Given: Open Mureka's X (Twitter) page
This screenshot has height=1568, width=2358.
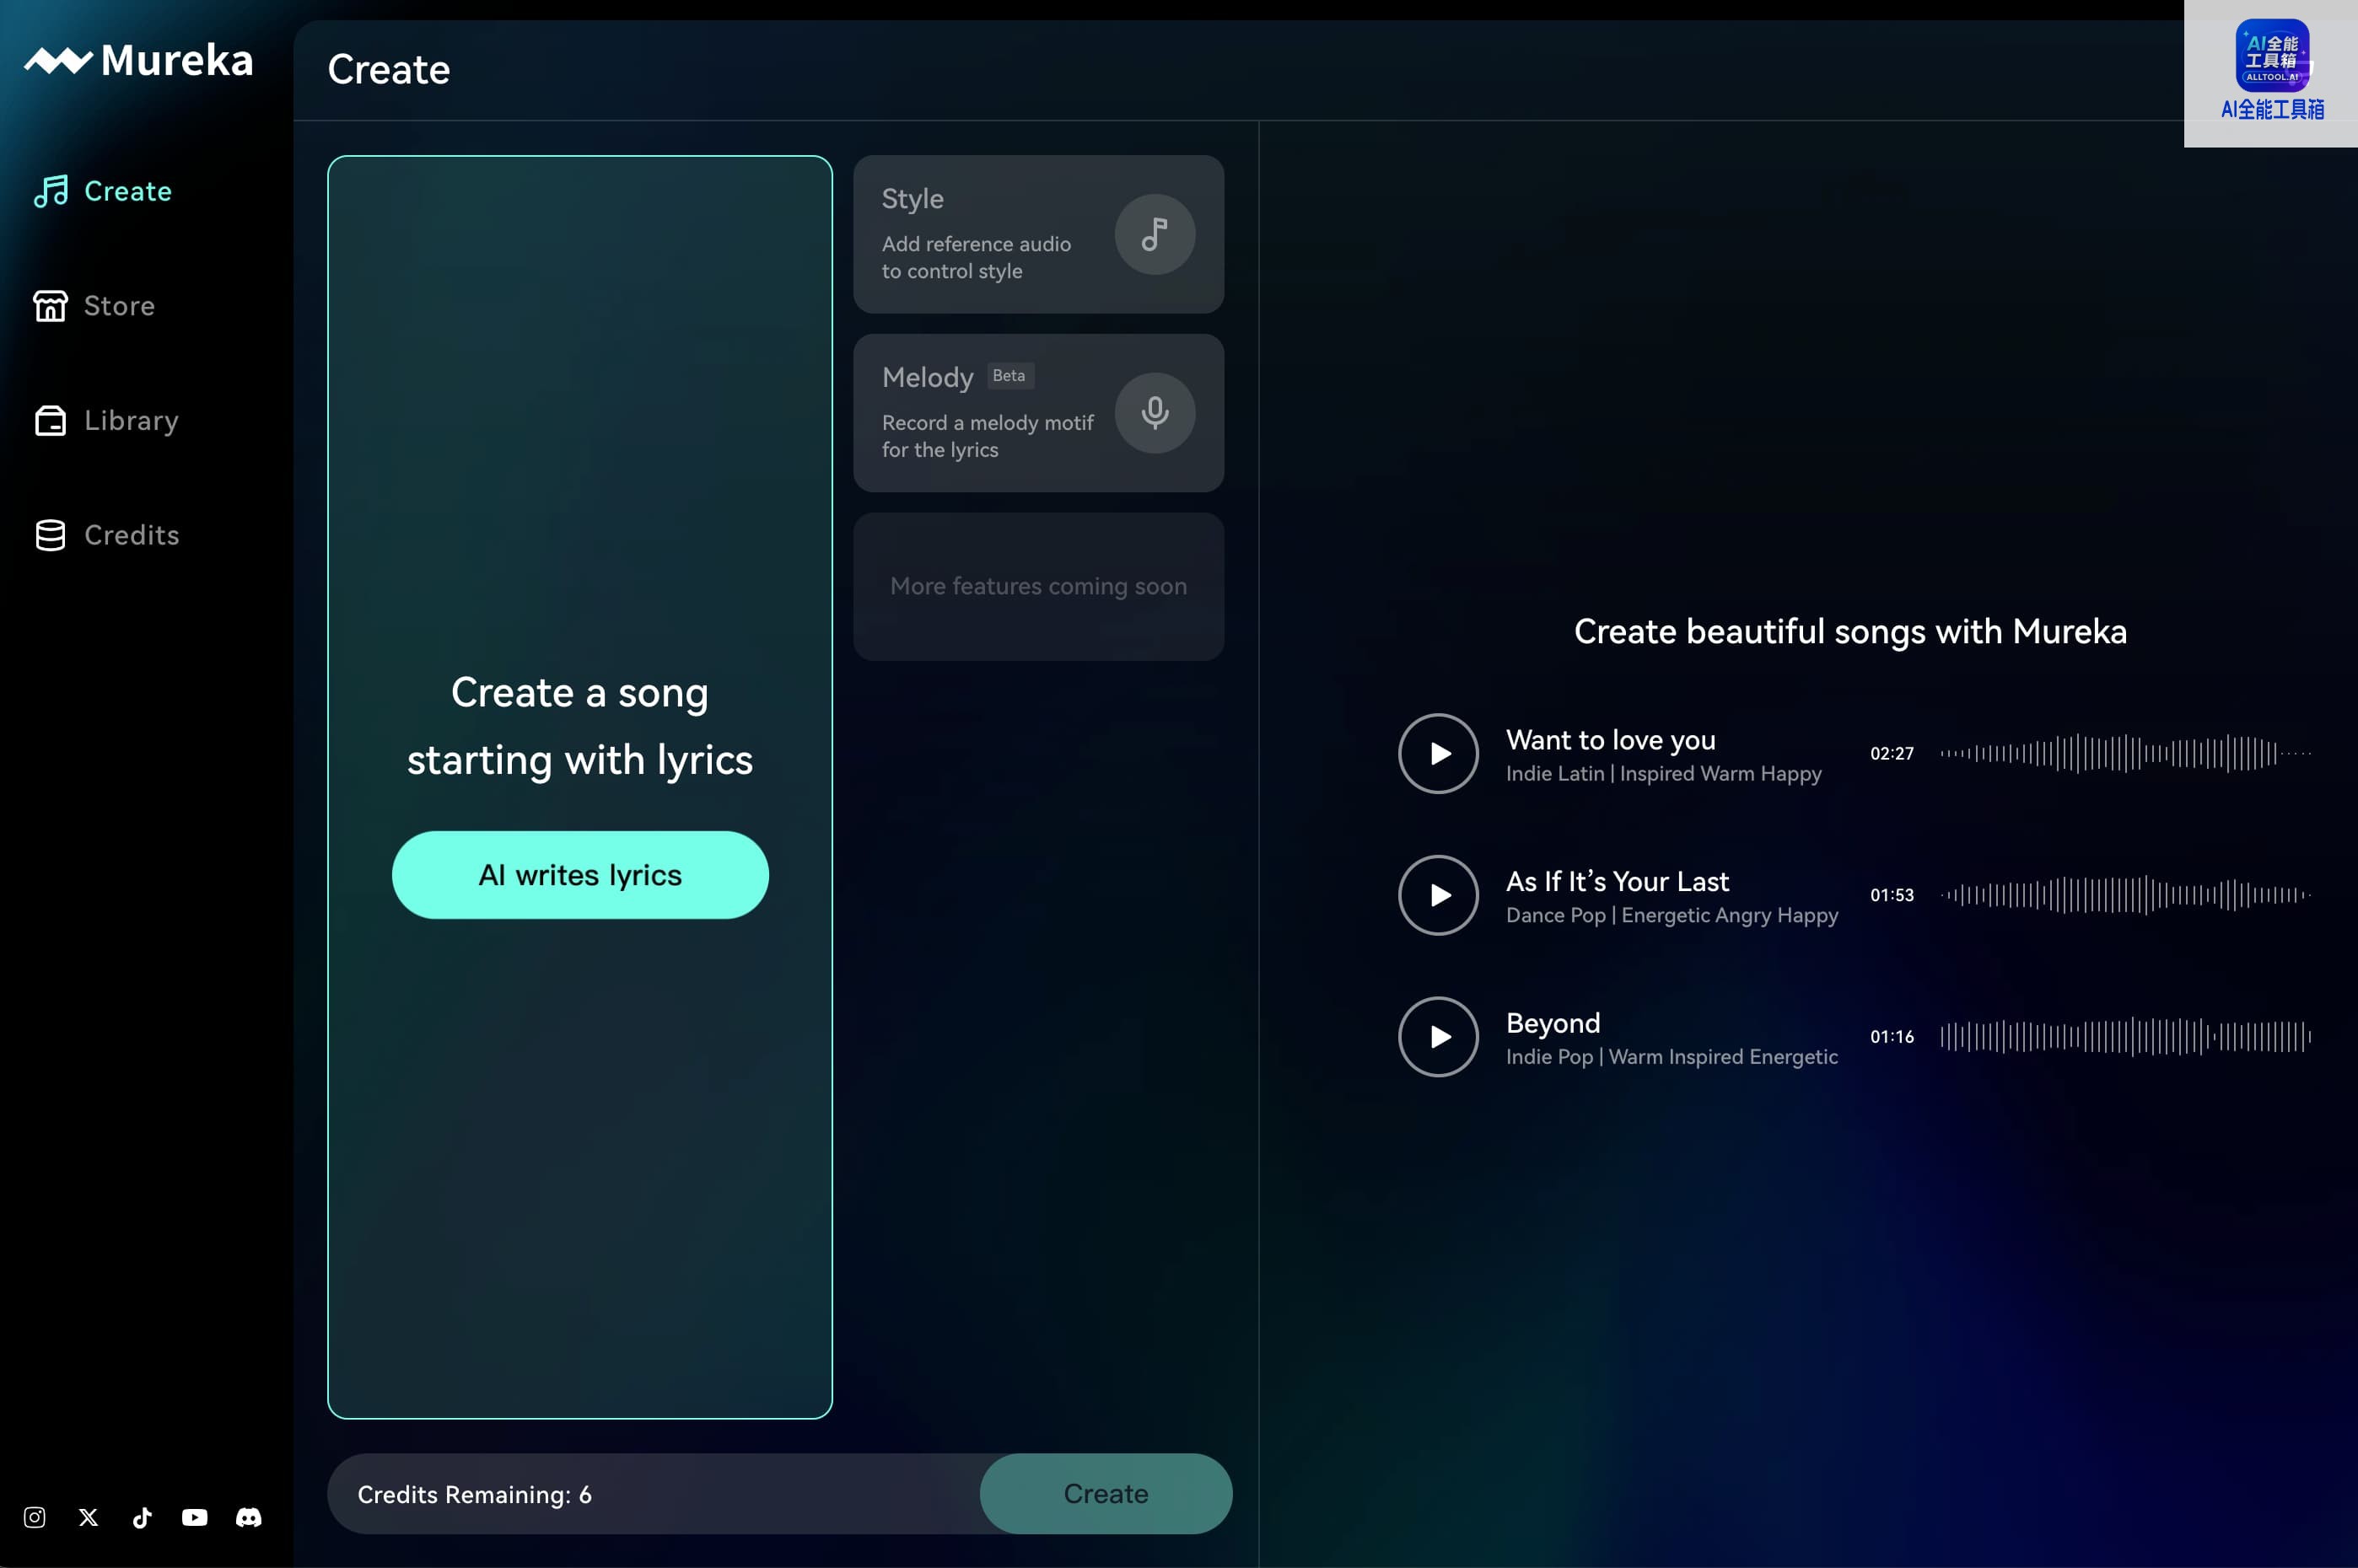Looking at the screenshot, I should point(88,1517).
